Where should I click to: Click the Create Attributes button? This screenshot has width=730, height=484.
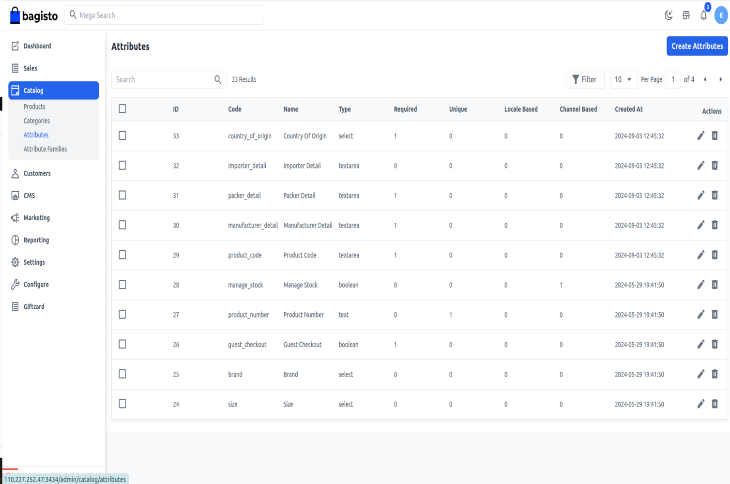click(697, 46)
